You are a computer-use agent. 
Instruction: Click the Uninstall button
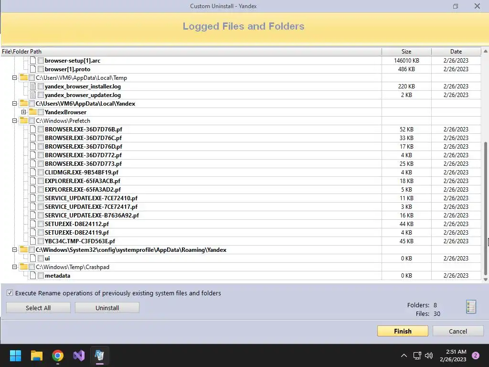(x=107, y=308)
